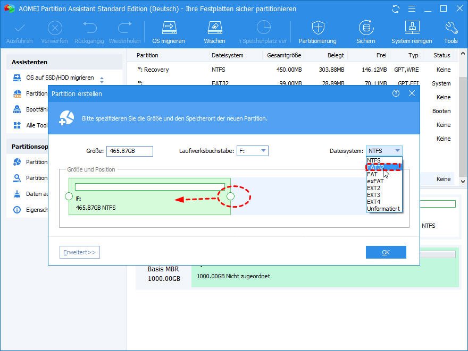Choose Unformatiert from the file system list
The image size is (468, 351).
point(384,209)
